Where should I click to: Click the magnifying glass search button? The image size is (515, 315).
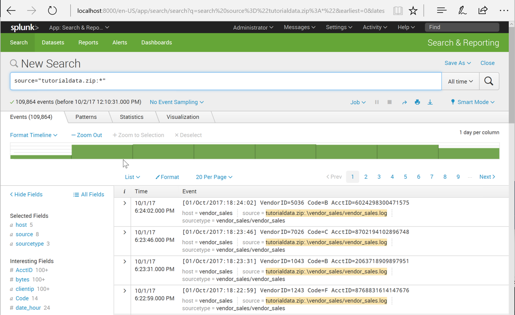489,81
